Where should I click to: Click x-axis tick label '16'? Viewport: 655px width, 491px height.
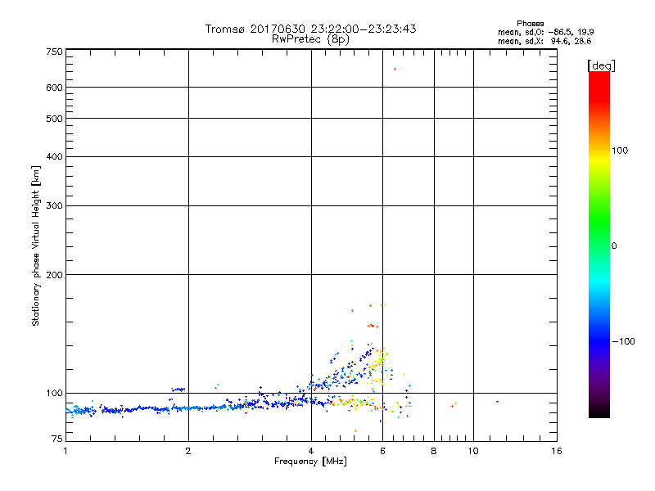click(x=557, y=451)
